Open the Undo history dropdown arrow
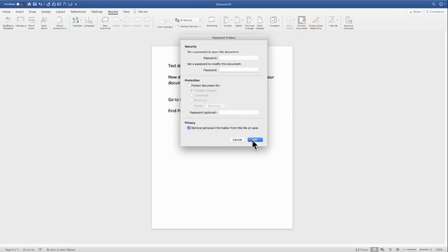Screen dimensions: 448x252 (x=44, y=4)
